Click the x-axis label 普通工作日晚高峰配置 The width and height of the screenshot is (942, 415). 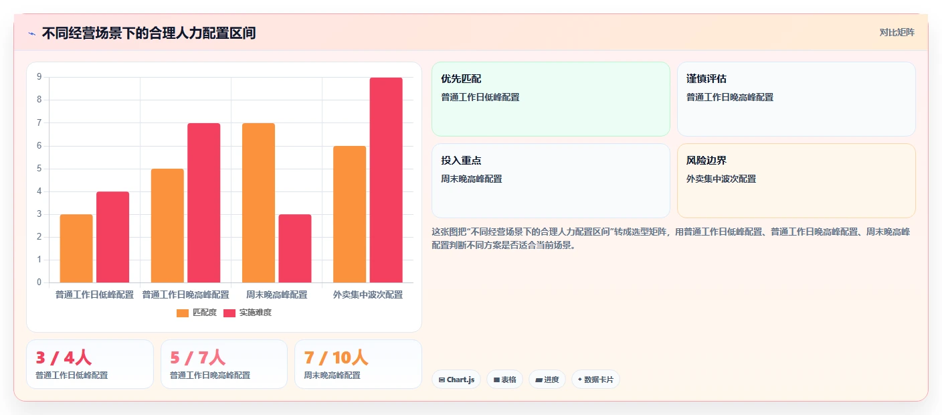tap(185, 295)
